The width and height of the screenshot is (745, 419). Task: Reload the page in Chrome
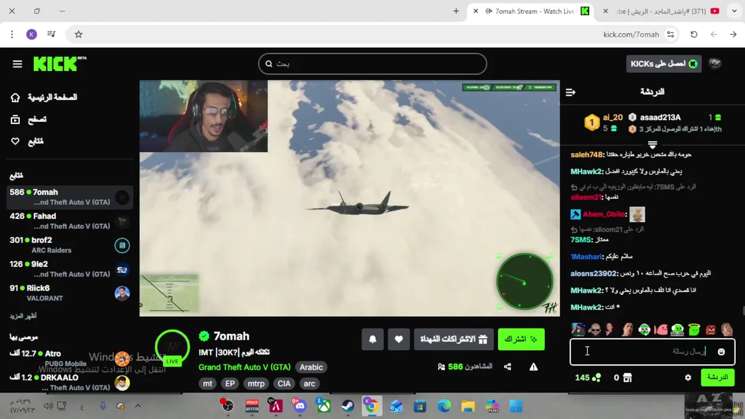(x=694, y=34)
